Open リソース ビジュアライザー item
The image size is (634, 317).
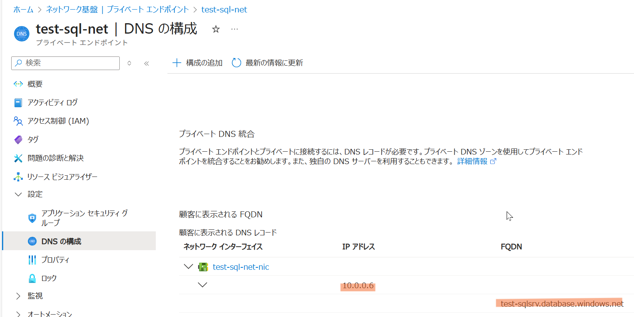click(62, 177)
